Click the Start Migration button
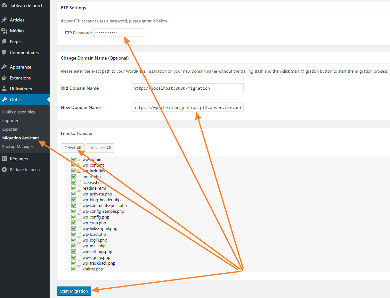This screenshot has height=298, width=390. click(74, 291)
